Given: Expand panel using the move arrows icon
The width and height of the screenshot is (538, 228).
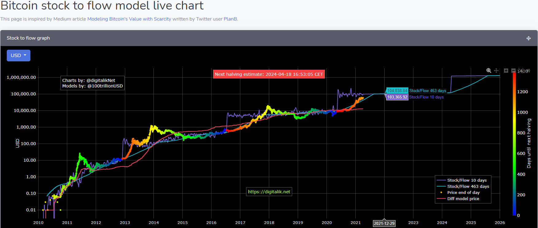Looking at the screenshot, I should tap(528, 38).
